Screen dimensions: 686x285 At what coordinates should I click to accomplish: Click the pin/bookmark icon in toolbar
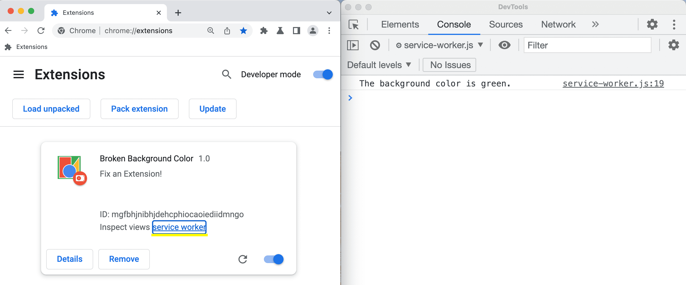[x=243, y=31]
